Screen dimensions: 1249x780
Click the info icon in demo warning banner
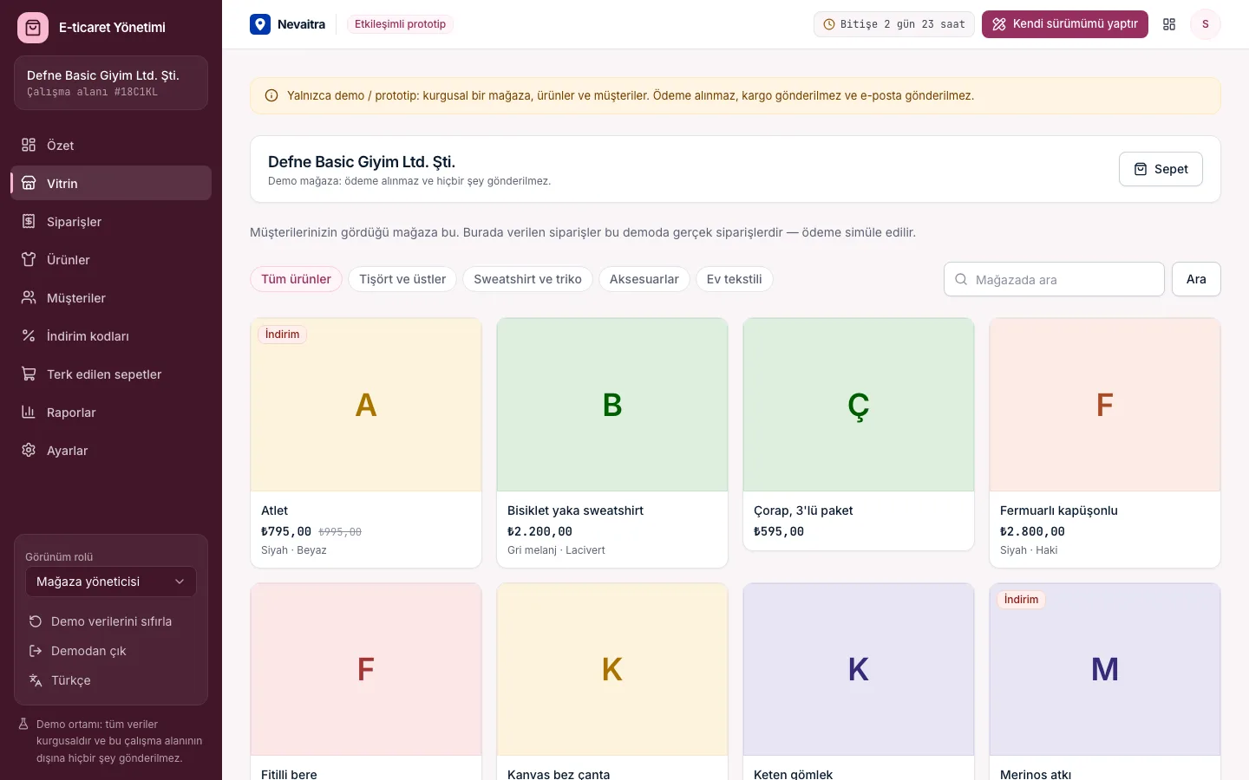point(271,95)
